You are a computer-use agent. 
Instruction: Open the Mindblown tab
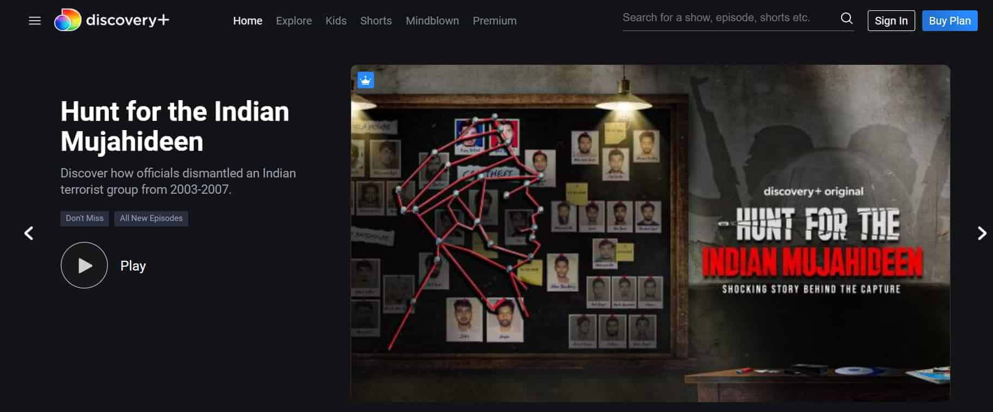tap(432, 21)
